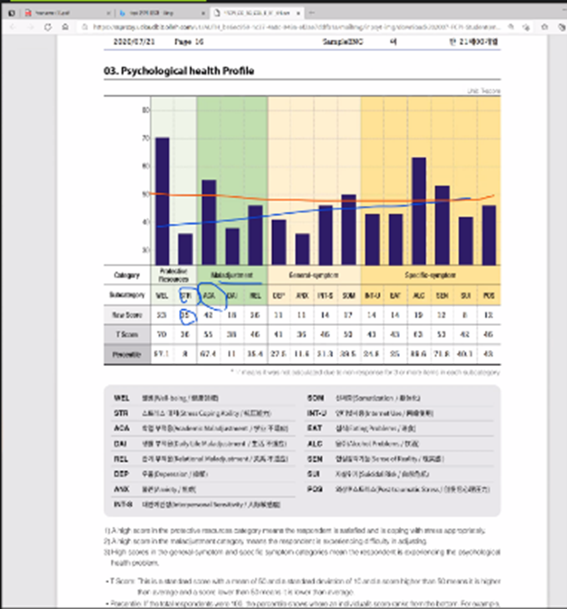Click the INT-U subcategory cell in table
567x609 pixels.
pyautogui.click(x=372, y=296)
